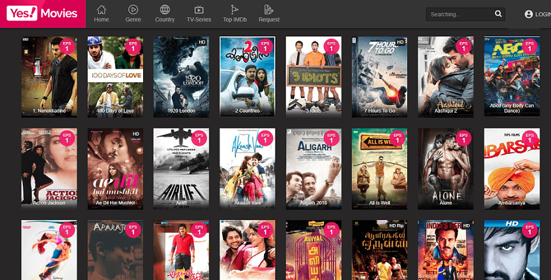
Task: Open Airlift movie poster
Action: [181, 169]
